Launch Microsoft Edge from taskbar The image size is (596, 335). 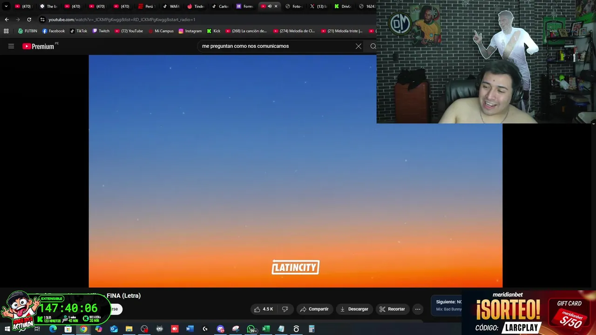click(x=53, y=329)
